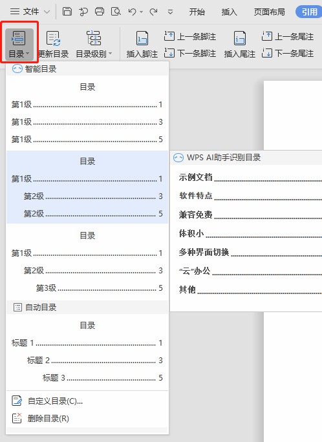
Task: Go to 上一条脚注 previous footnote
Action: pos(190,36)
